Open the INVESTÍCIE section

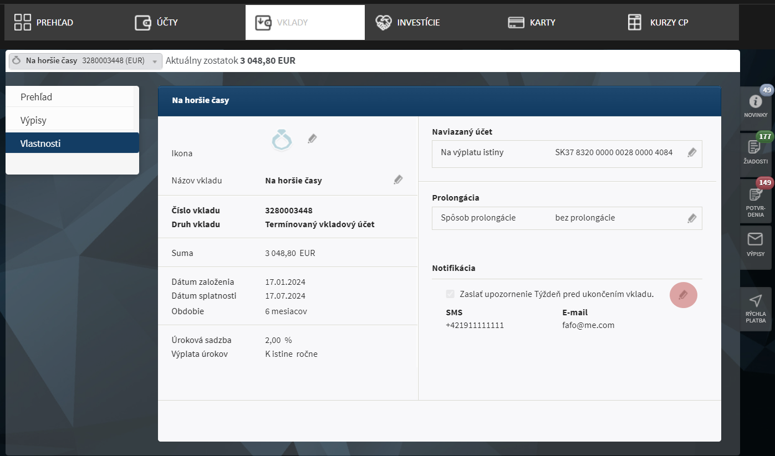tap(407, 22)
